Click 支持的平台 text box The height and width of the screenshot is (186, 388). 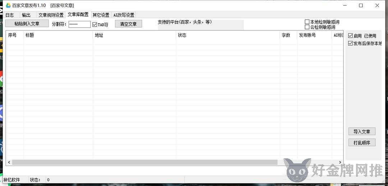201,25
